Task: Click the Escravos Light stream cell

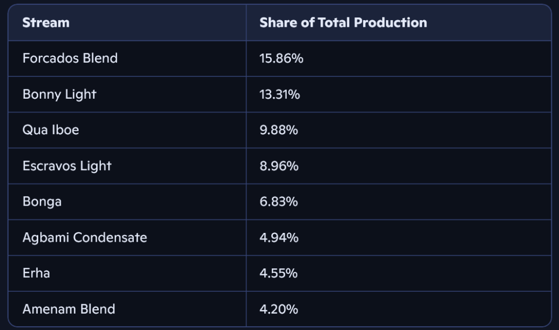Action: pos(67,166)
